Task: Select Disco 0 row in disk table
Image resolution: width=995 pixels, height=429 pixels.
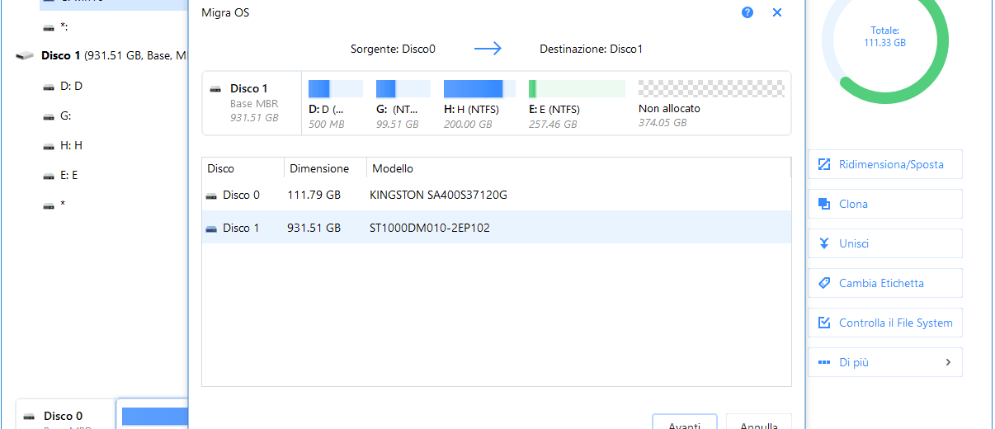Action: tap(496, 196)
